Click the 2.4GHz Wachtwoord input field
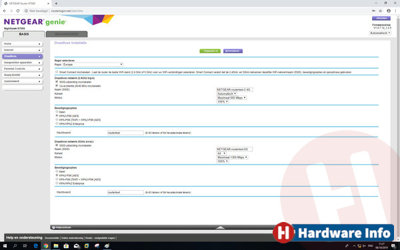Screen dimensions: 400x250 [125, 133]
